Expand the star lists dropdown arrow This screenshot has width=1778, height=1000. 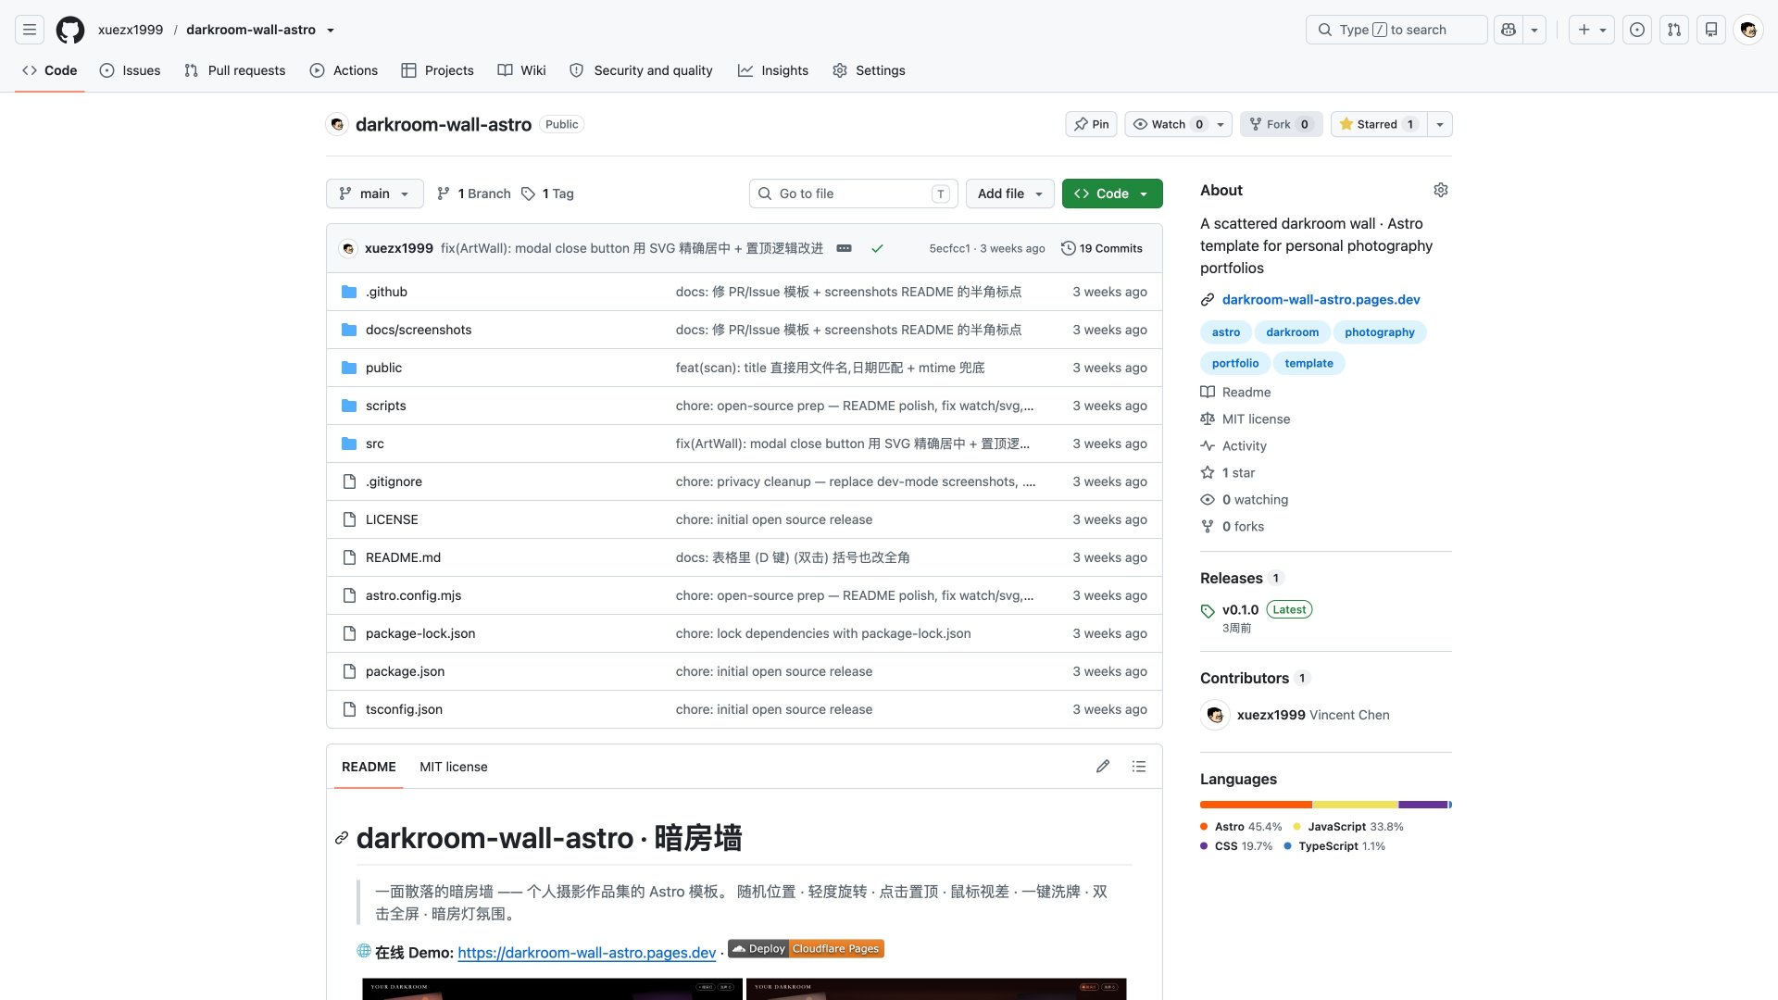pos(1440,124)
